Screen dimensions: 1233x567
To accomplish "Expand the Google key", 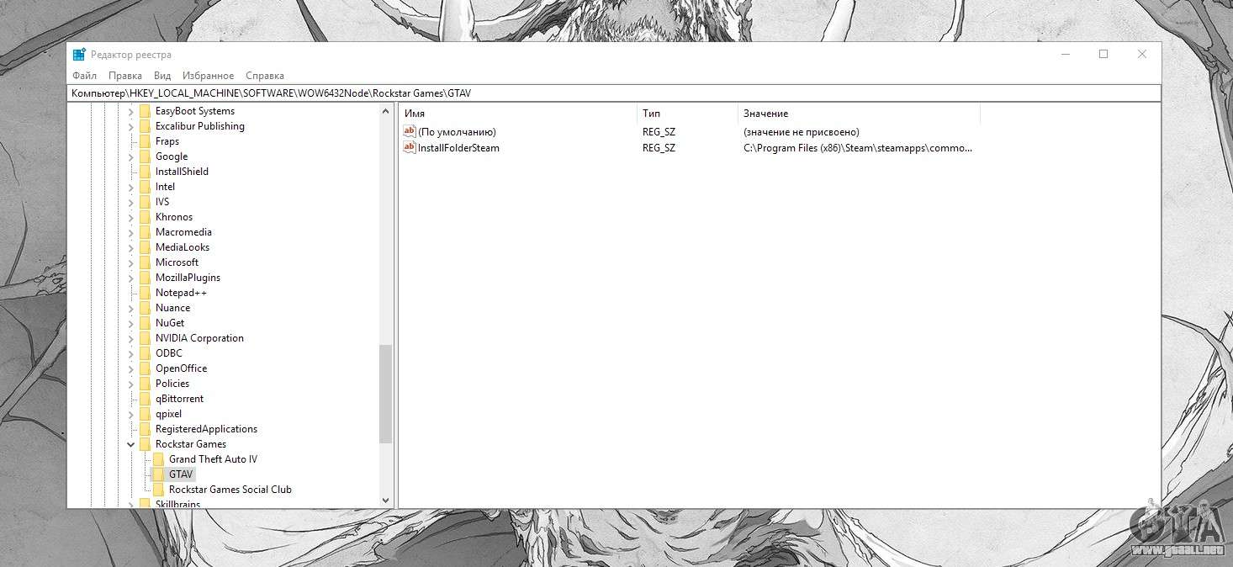I will pos(131,156).
